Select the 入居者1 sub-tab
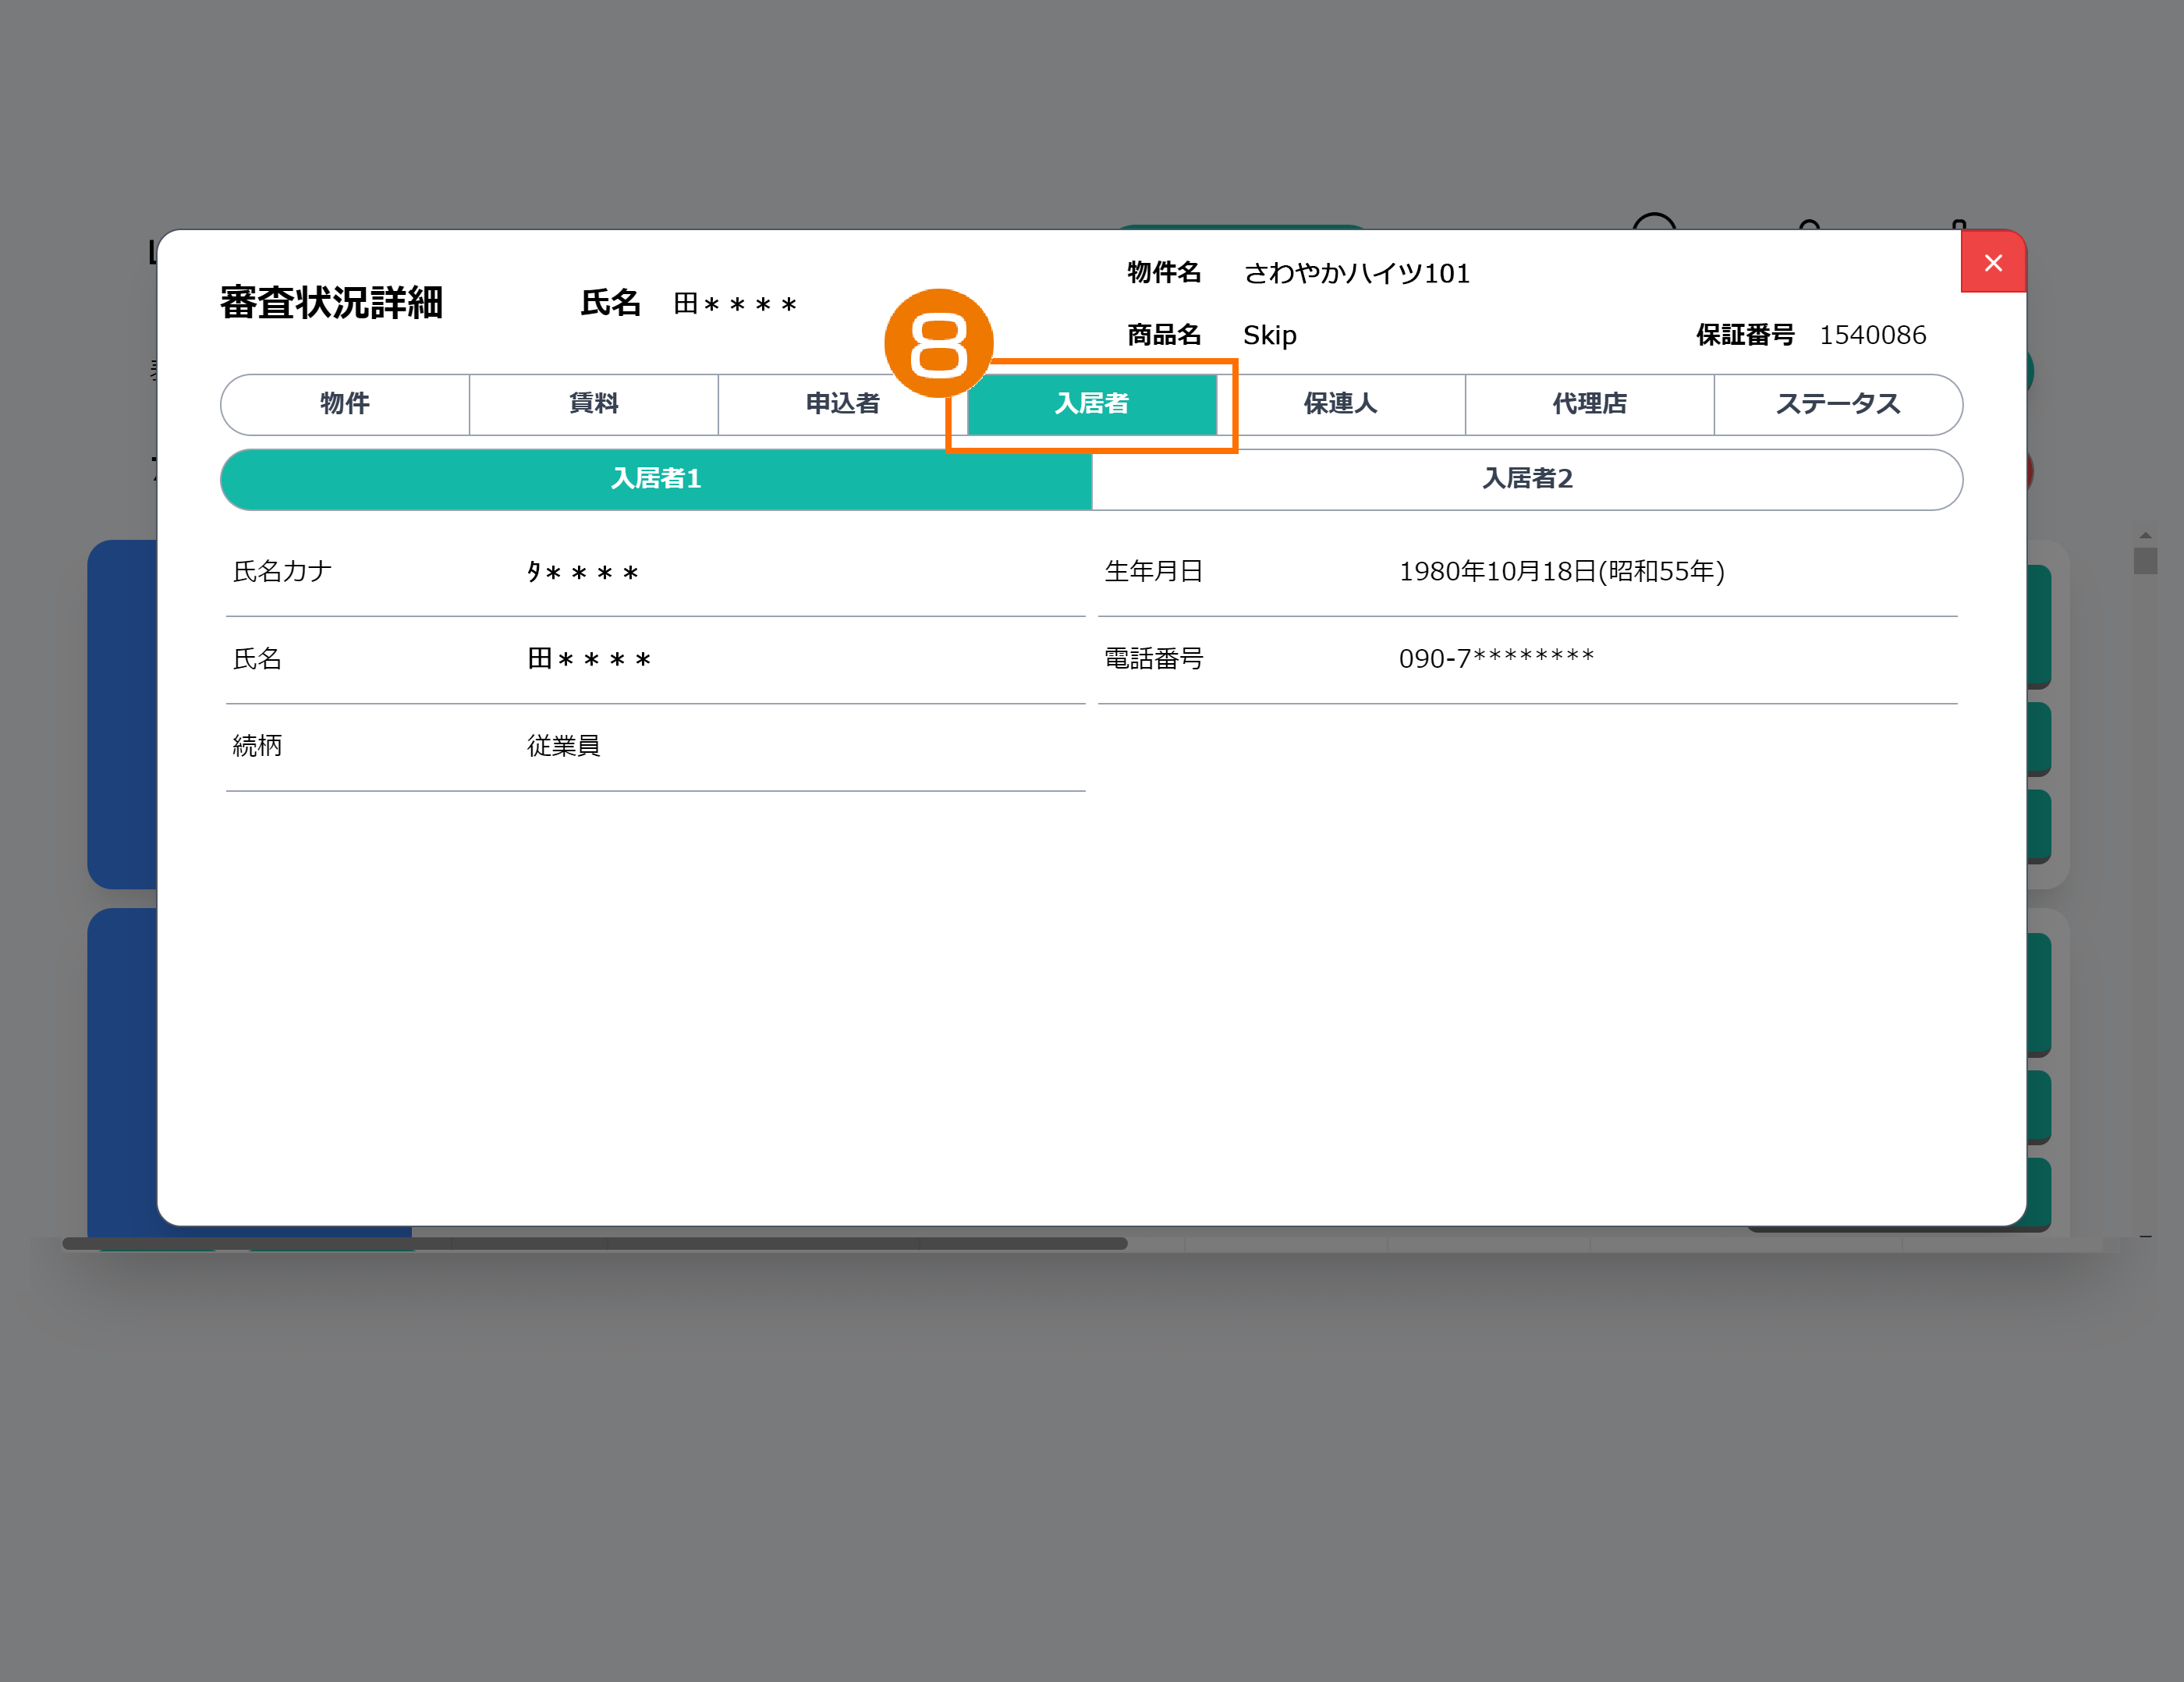 [x=656, y=479]
